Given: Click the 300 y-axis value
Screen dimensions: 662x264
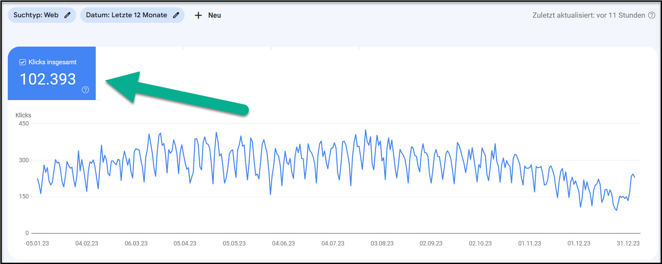Looking at the screenshot, I should coord(23,160).
